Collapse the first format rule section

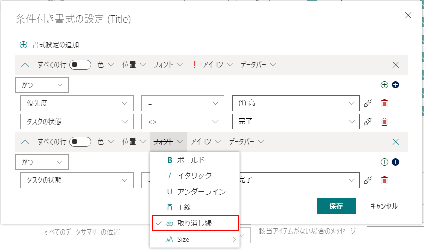point(26,65)
